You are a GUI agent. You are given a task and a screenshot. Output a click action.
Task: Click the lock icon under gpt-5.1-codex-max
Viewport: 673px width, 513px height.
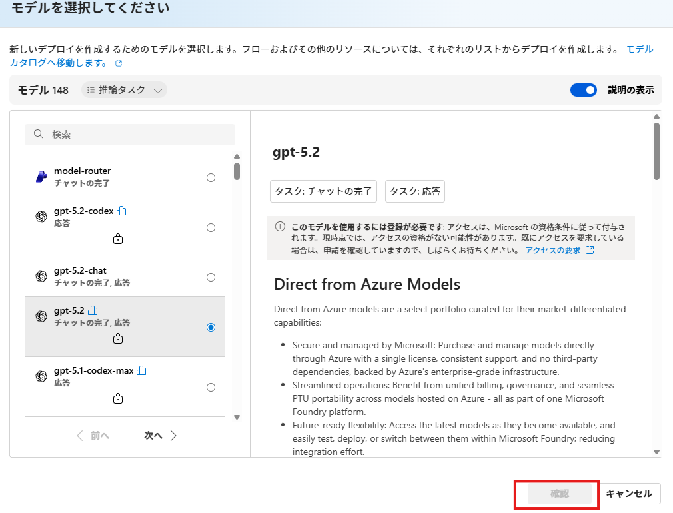coord(118,398)
